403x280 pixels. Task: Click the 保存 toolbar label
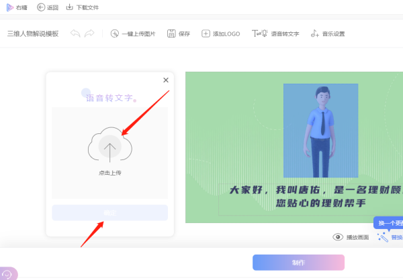[184, 34]
